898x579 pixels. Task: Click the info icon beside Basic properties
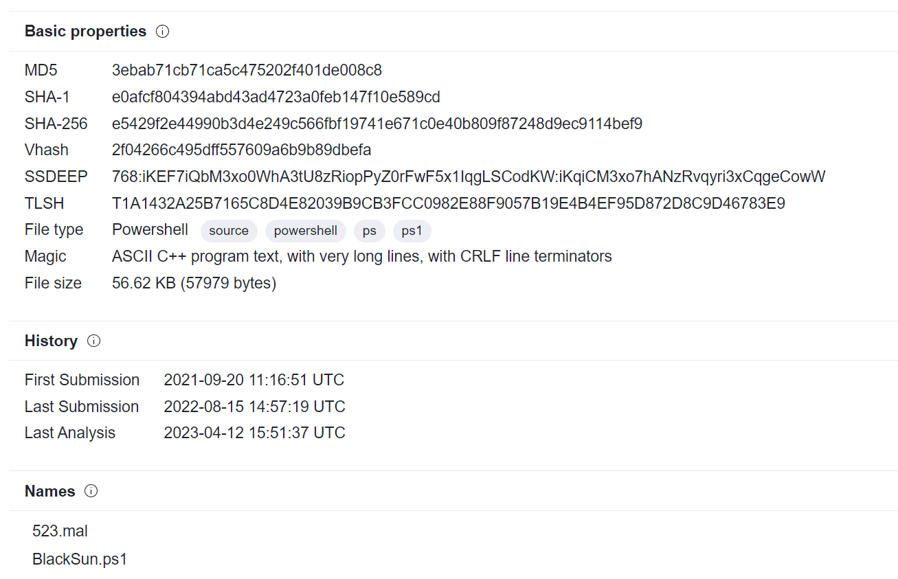163,31
